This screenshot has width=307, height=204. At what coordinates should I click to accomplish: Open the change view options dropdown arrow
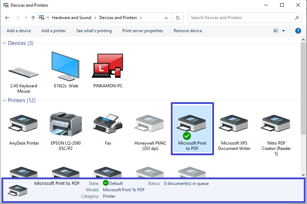coord(283,31)
